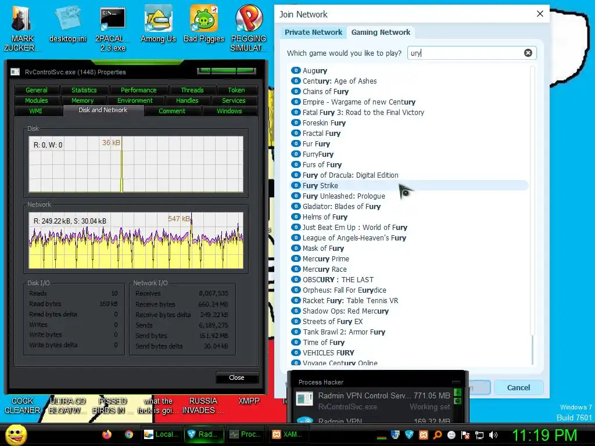Screen dimensions: 595x446
Task: Click the Action Center flag tray icon
Action: tap(465, 435)
